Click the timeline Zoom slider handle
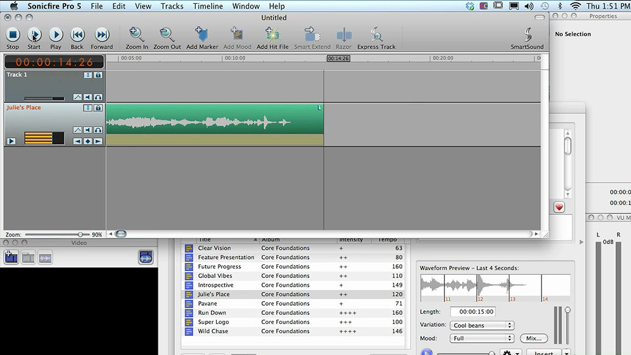Image resolution: width=631 pixels, height=355 pixels. pyautogui.click(x=80, y=234)
